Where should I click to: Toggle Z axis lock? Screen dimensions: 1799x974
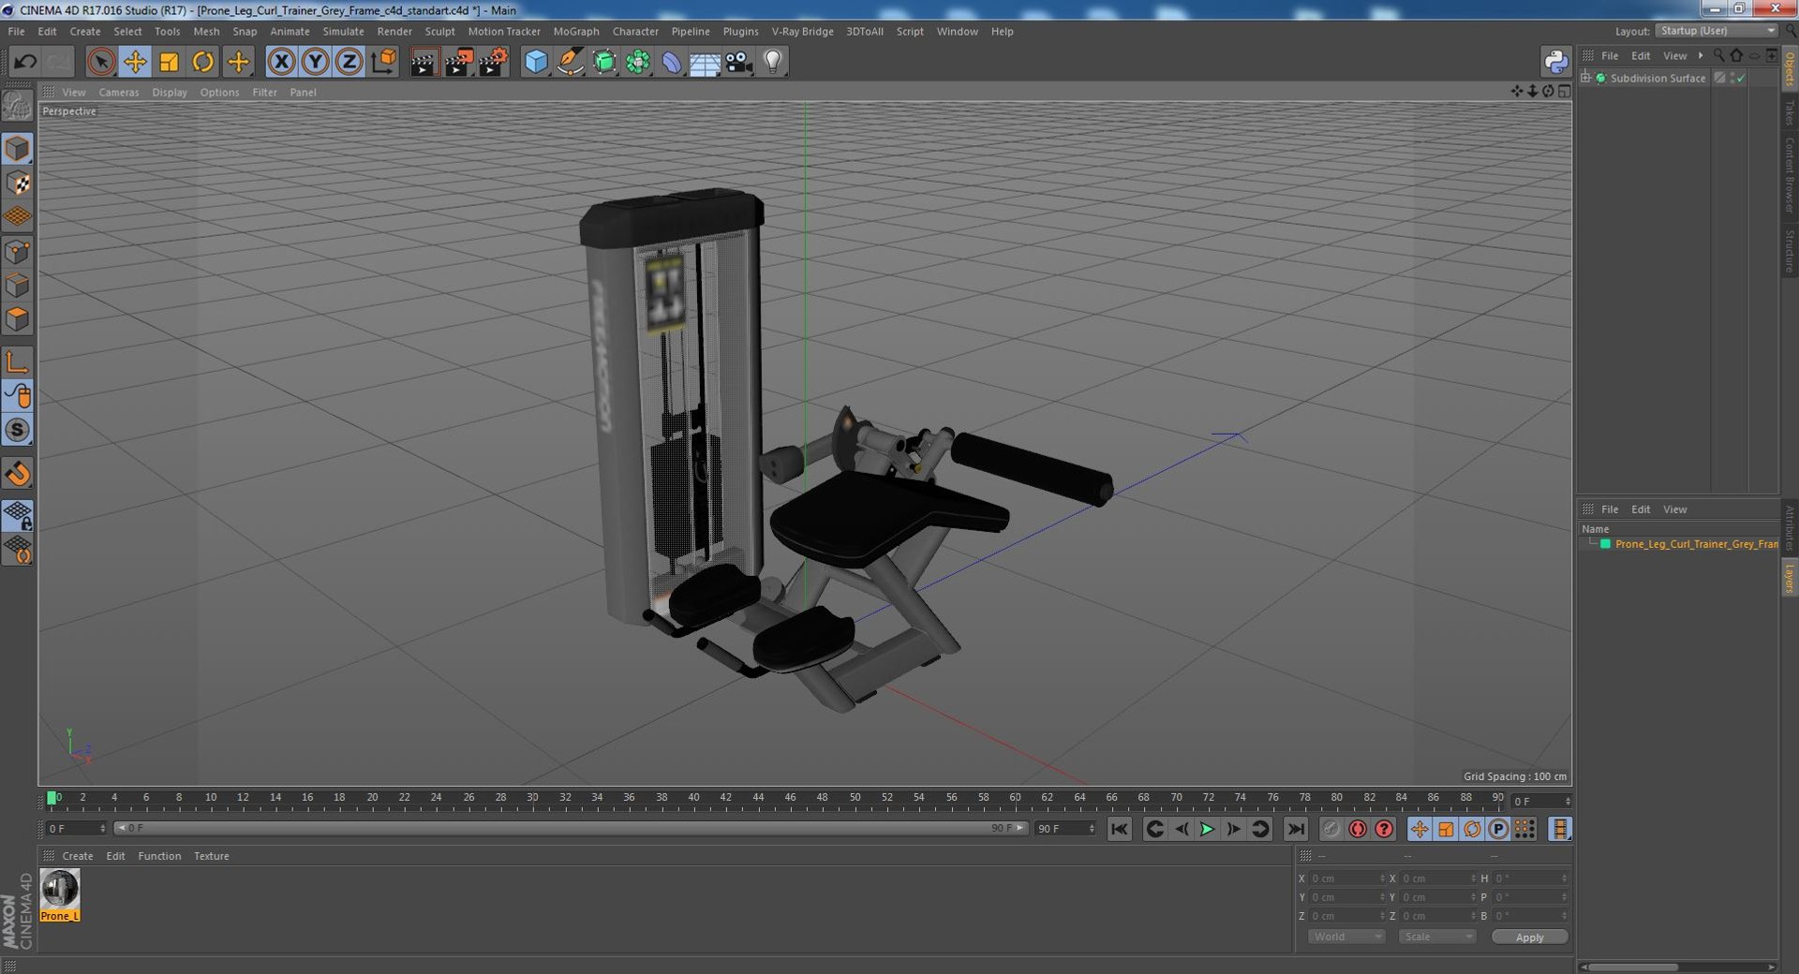pos(349,62)
